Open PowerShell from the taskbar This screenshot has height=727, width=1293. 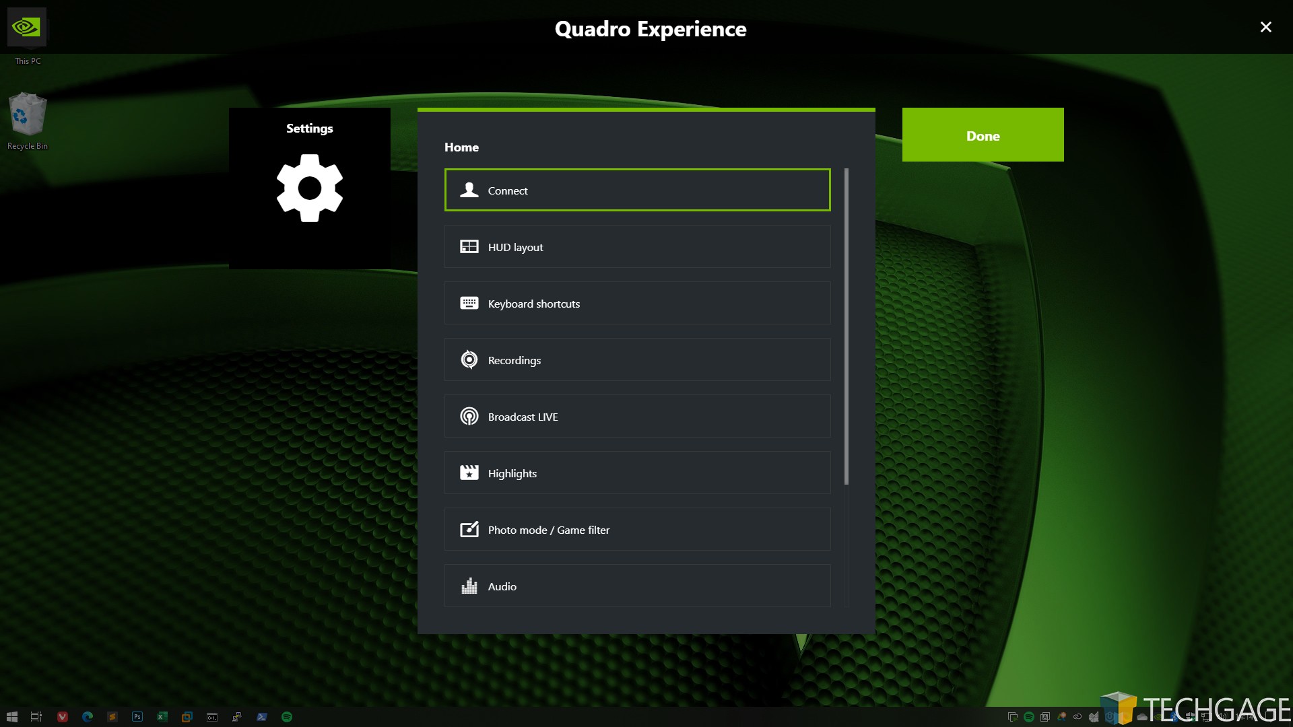click(x=262, y=717)
